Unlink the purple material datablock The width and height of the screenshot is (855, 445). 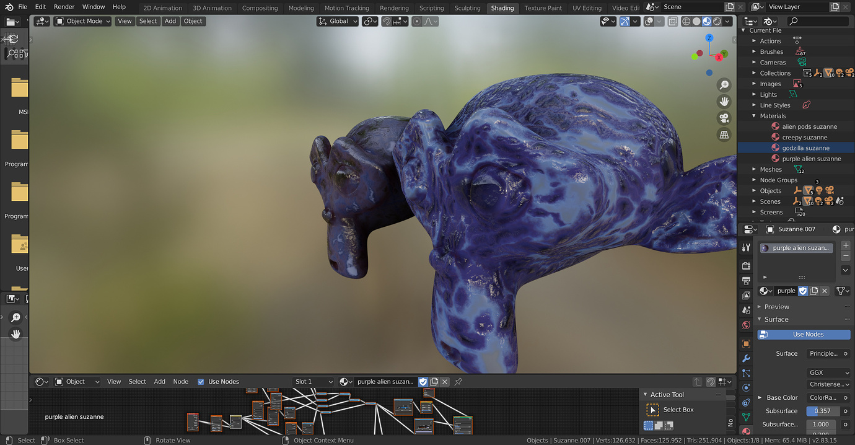pos(825,291)
